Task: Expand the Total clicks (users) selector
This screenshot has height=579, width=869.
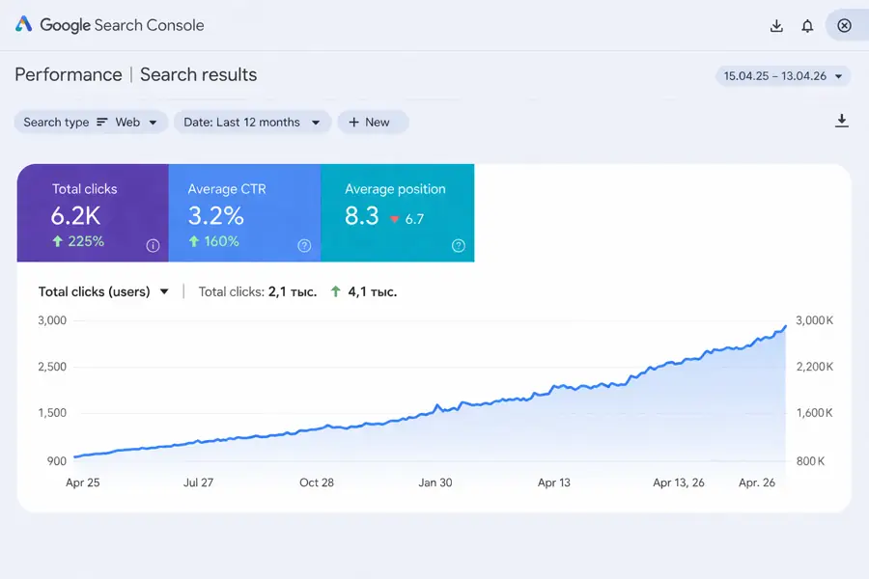Action: (101, 290)
